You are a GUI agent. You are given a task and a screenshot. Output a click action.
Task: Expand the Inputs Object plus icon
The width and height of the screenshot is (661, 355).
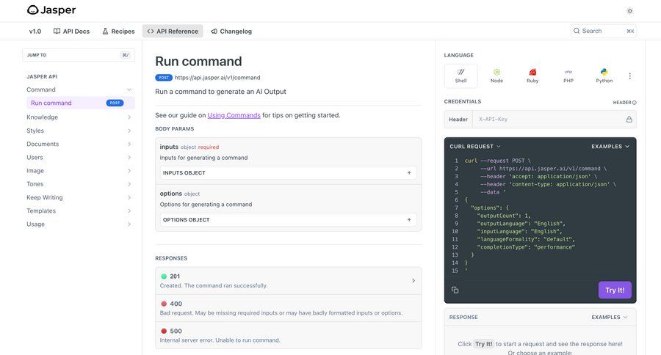click(409, 172)
